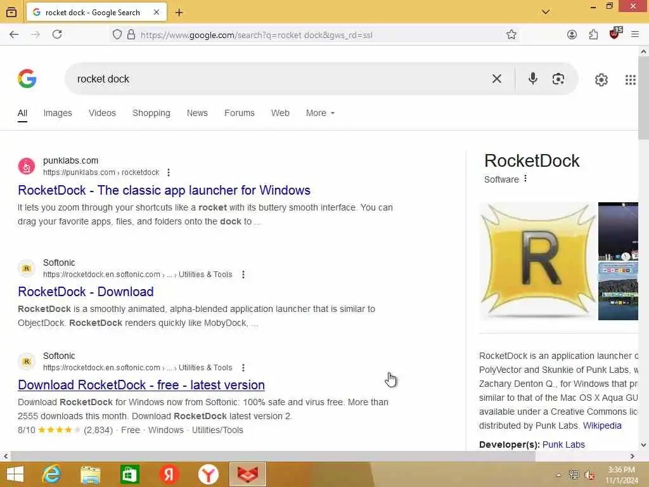Viewport: 649px width, 487px height.
Task: Switch to Images tab
Action: [58, 113]
